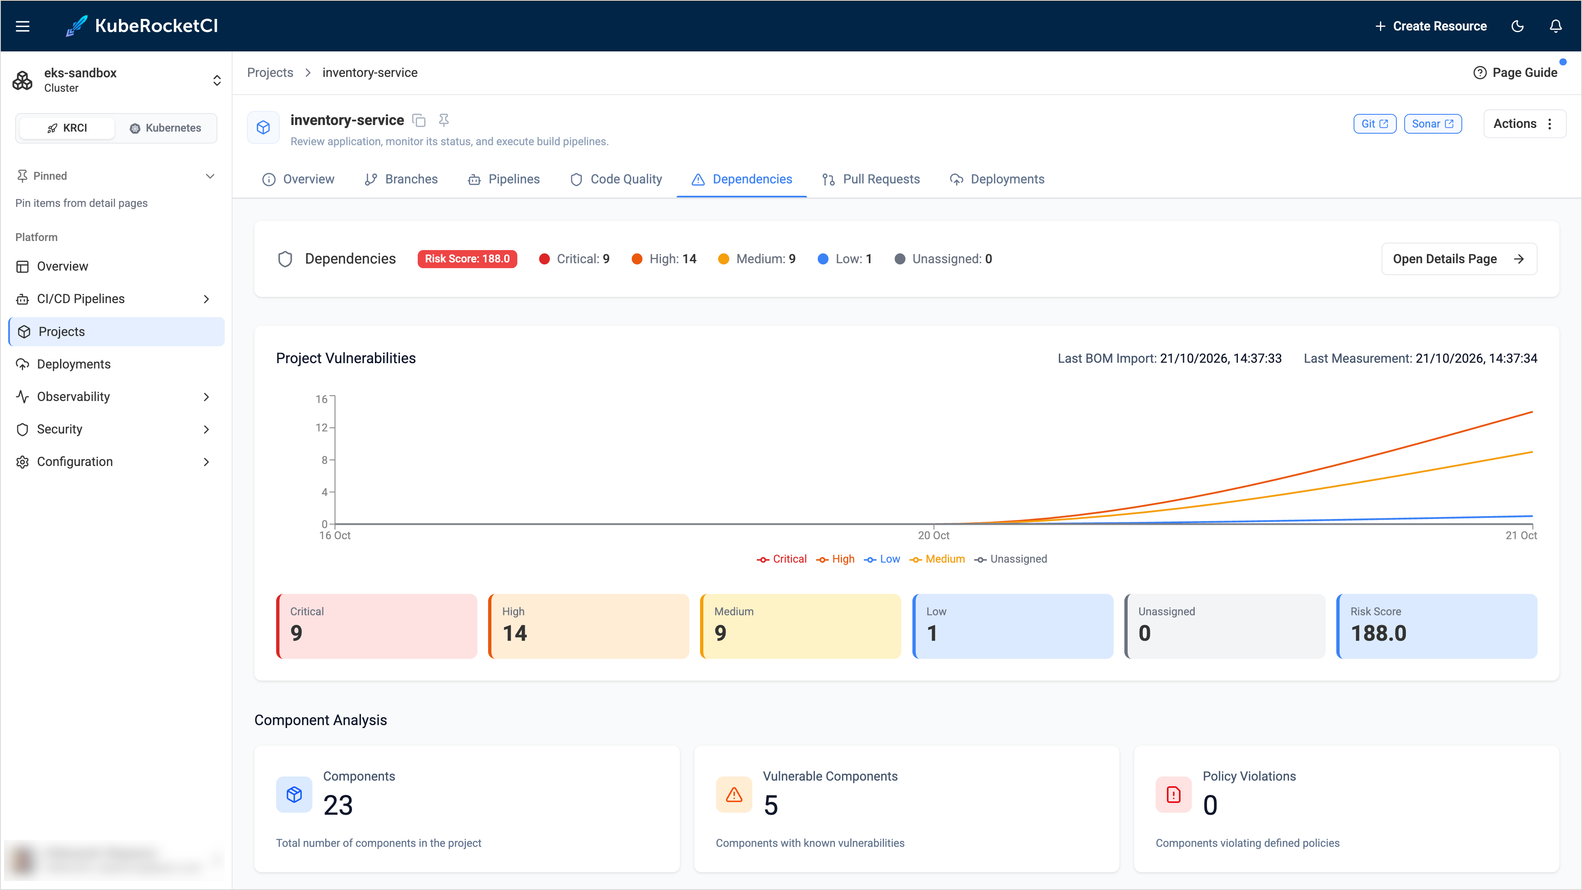This screenshot has height=890, width=1582.
Task: Toggle Medium series in chart legend
Action: tap(937, 559)
